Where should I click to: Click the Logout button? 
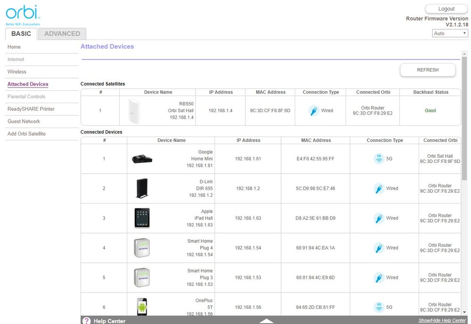point(446,9)
